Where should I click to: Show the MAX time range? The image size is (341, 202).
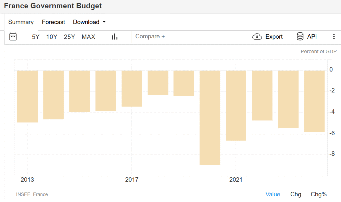point(88,37)
